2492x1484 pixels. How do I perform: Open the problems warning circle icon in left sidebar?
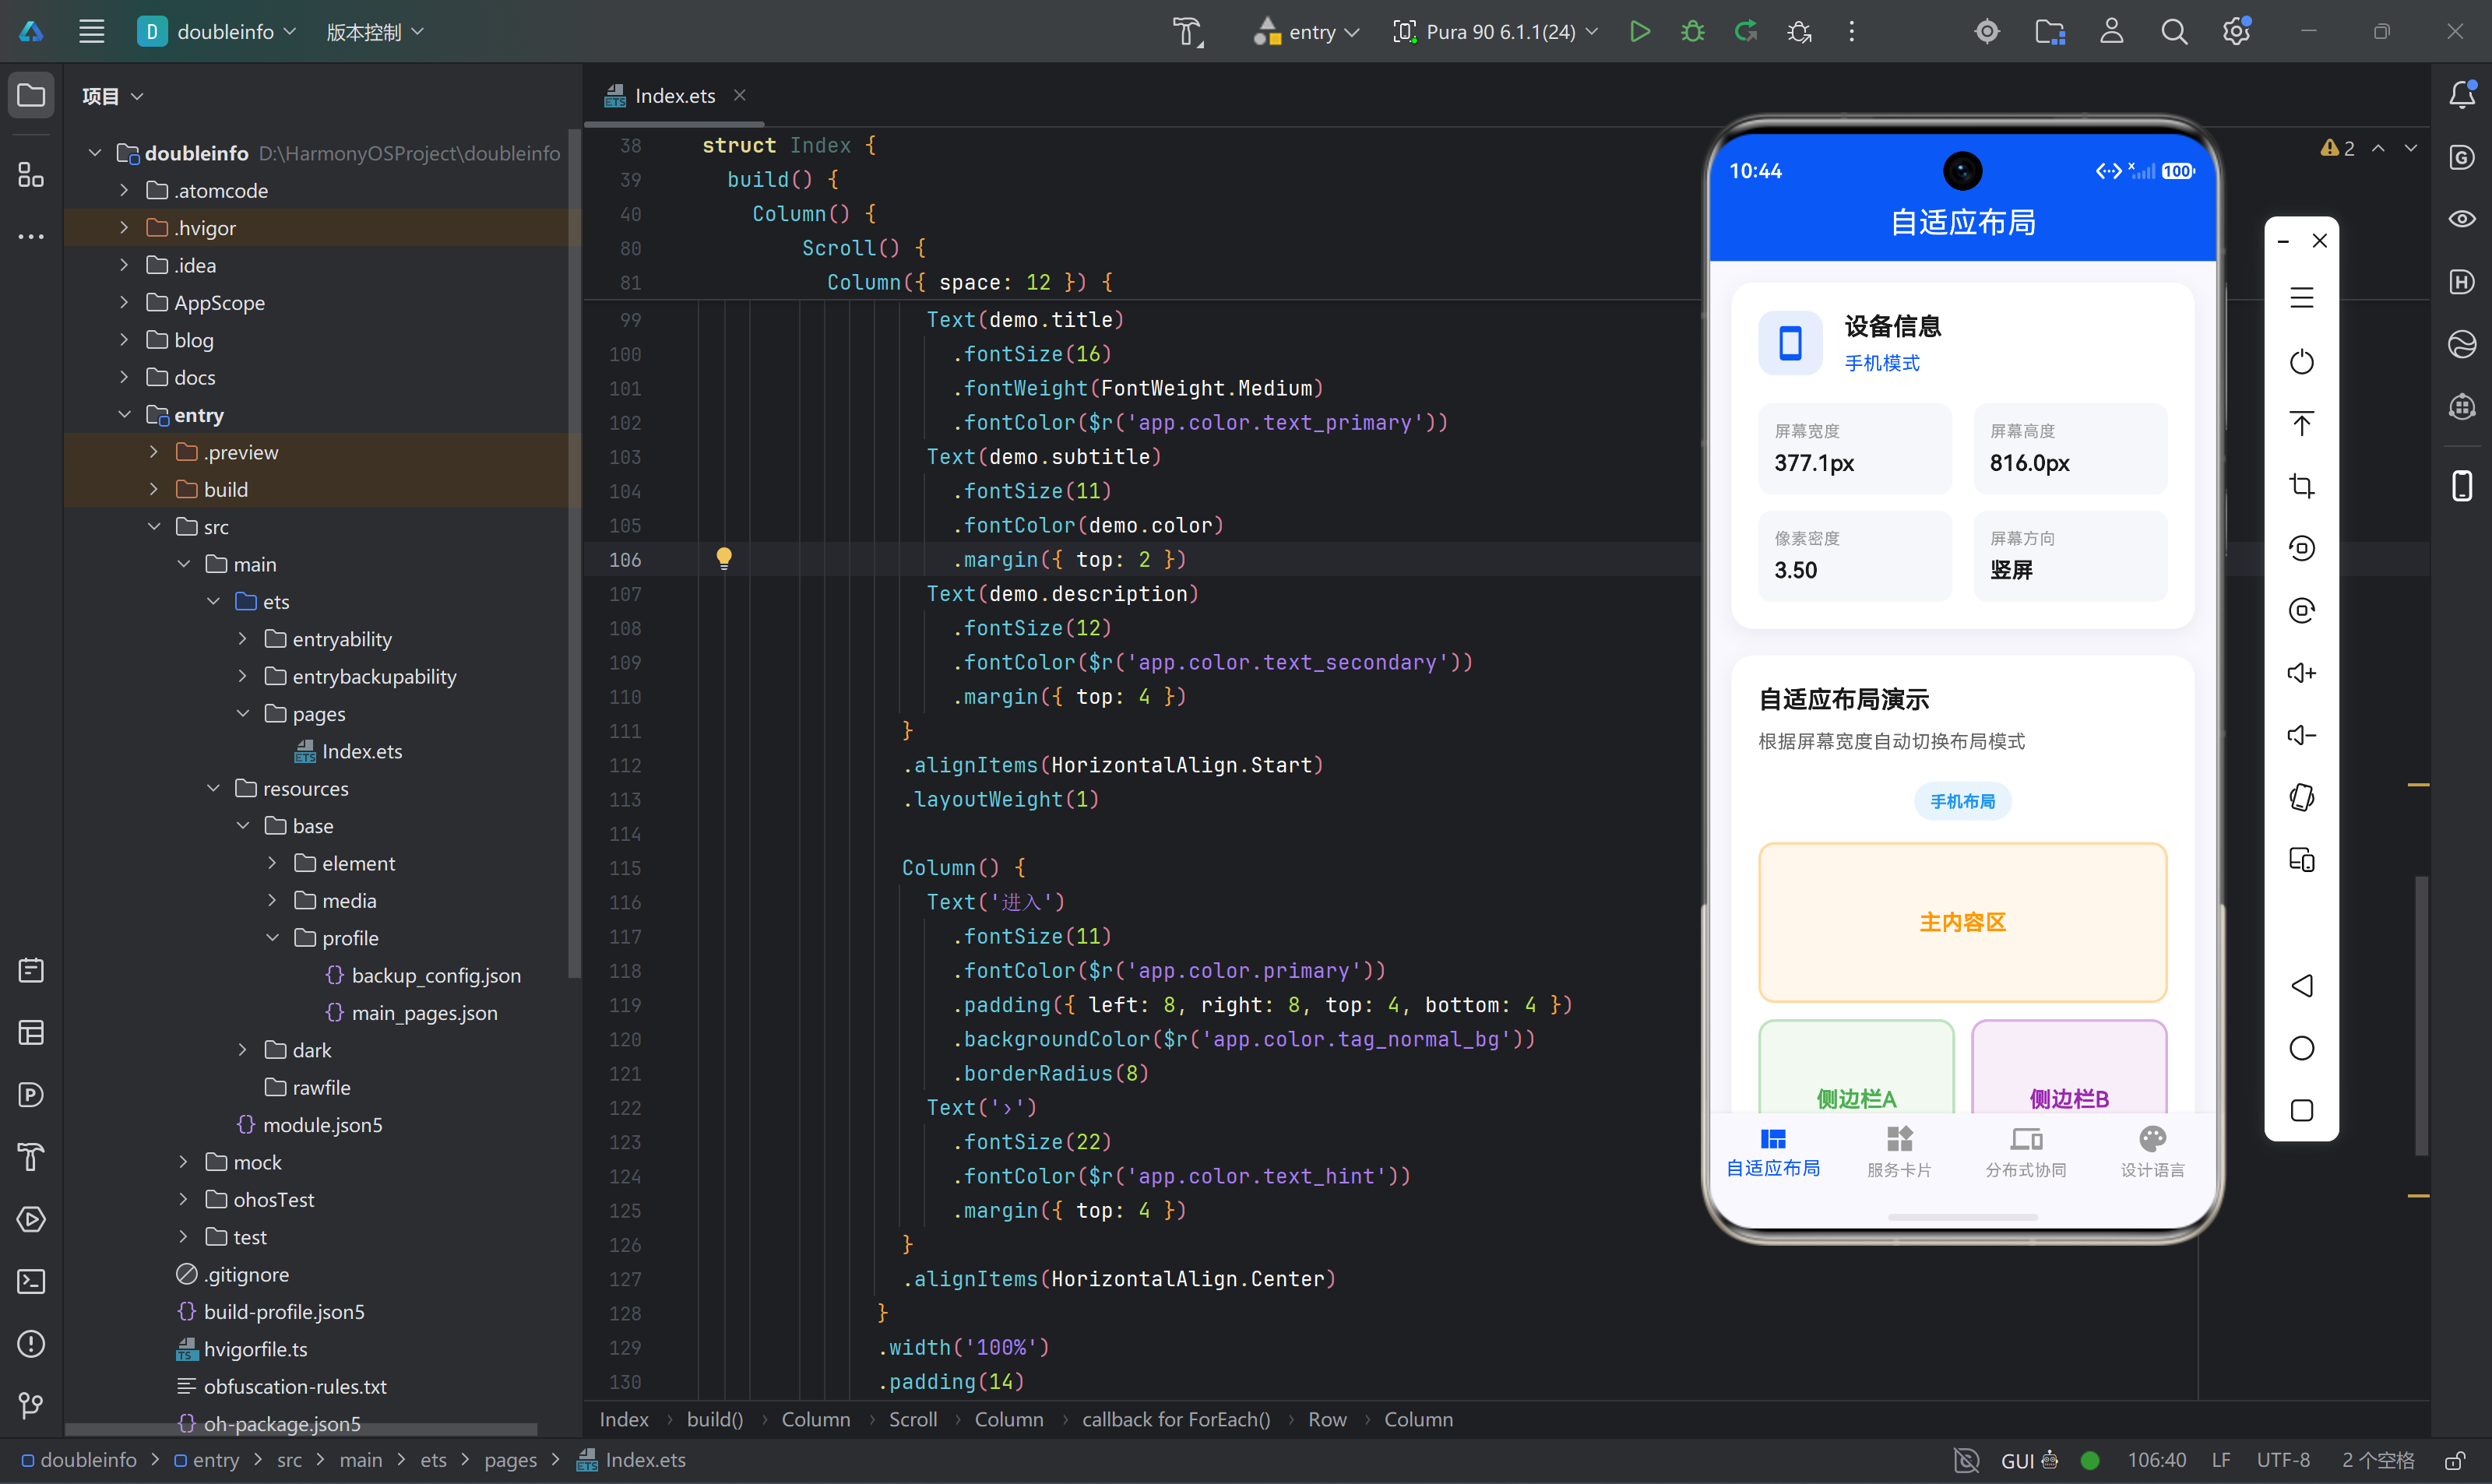point(31,1344)
